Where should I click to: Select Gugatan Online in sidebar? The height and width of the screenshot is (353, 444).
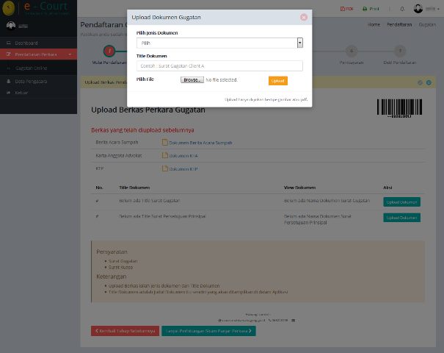click(32, 68)
